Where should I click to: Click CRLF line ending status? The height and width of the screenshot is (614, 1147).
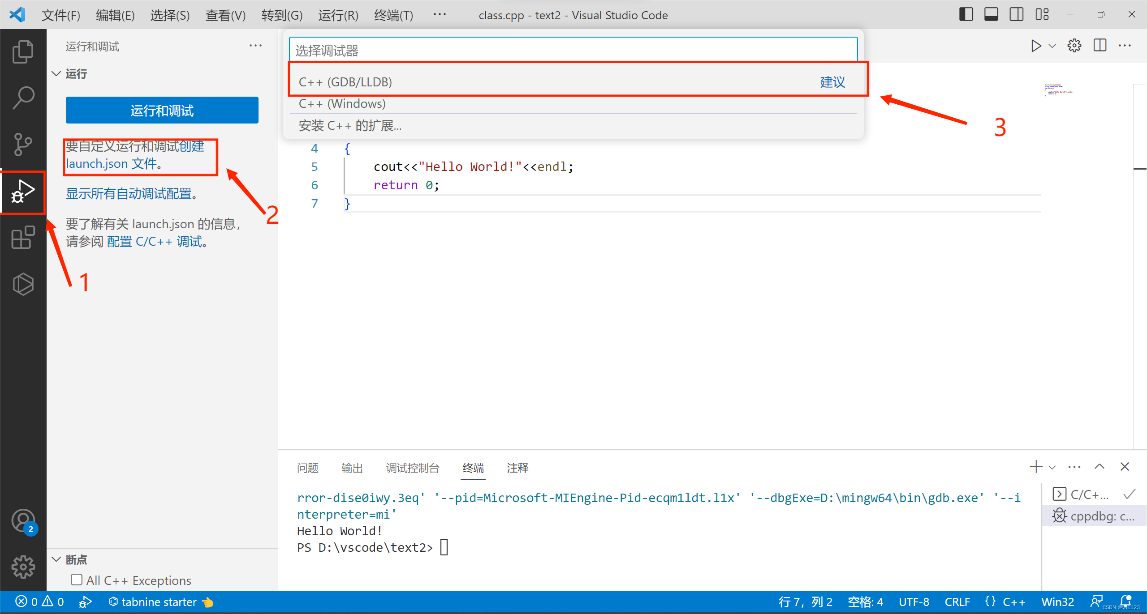(957, 602)
